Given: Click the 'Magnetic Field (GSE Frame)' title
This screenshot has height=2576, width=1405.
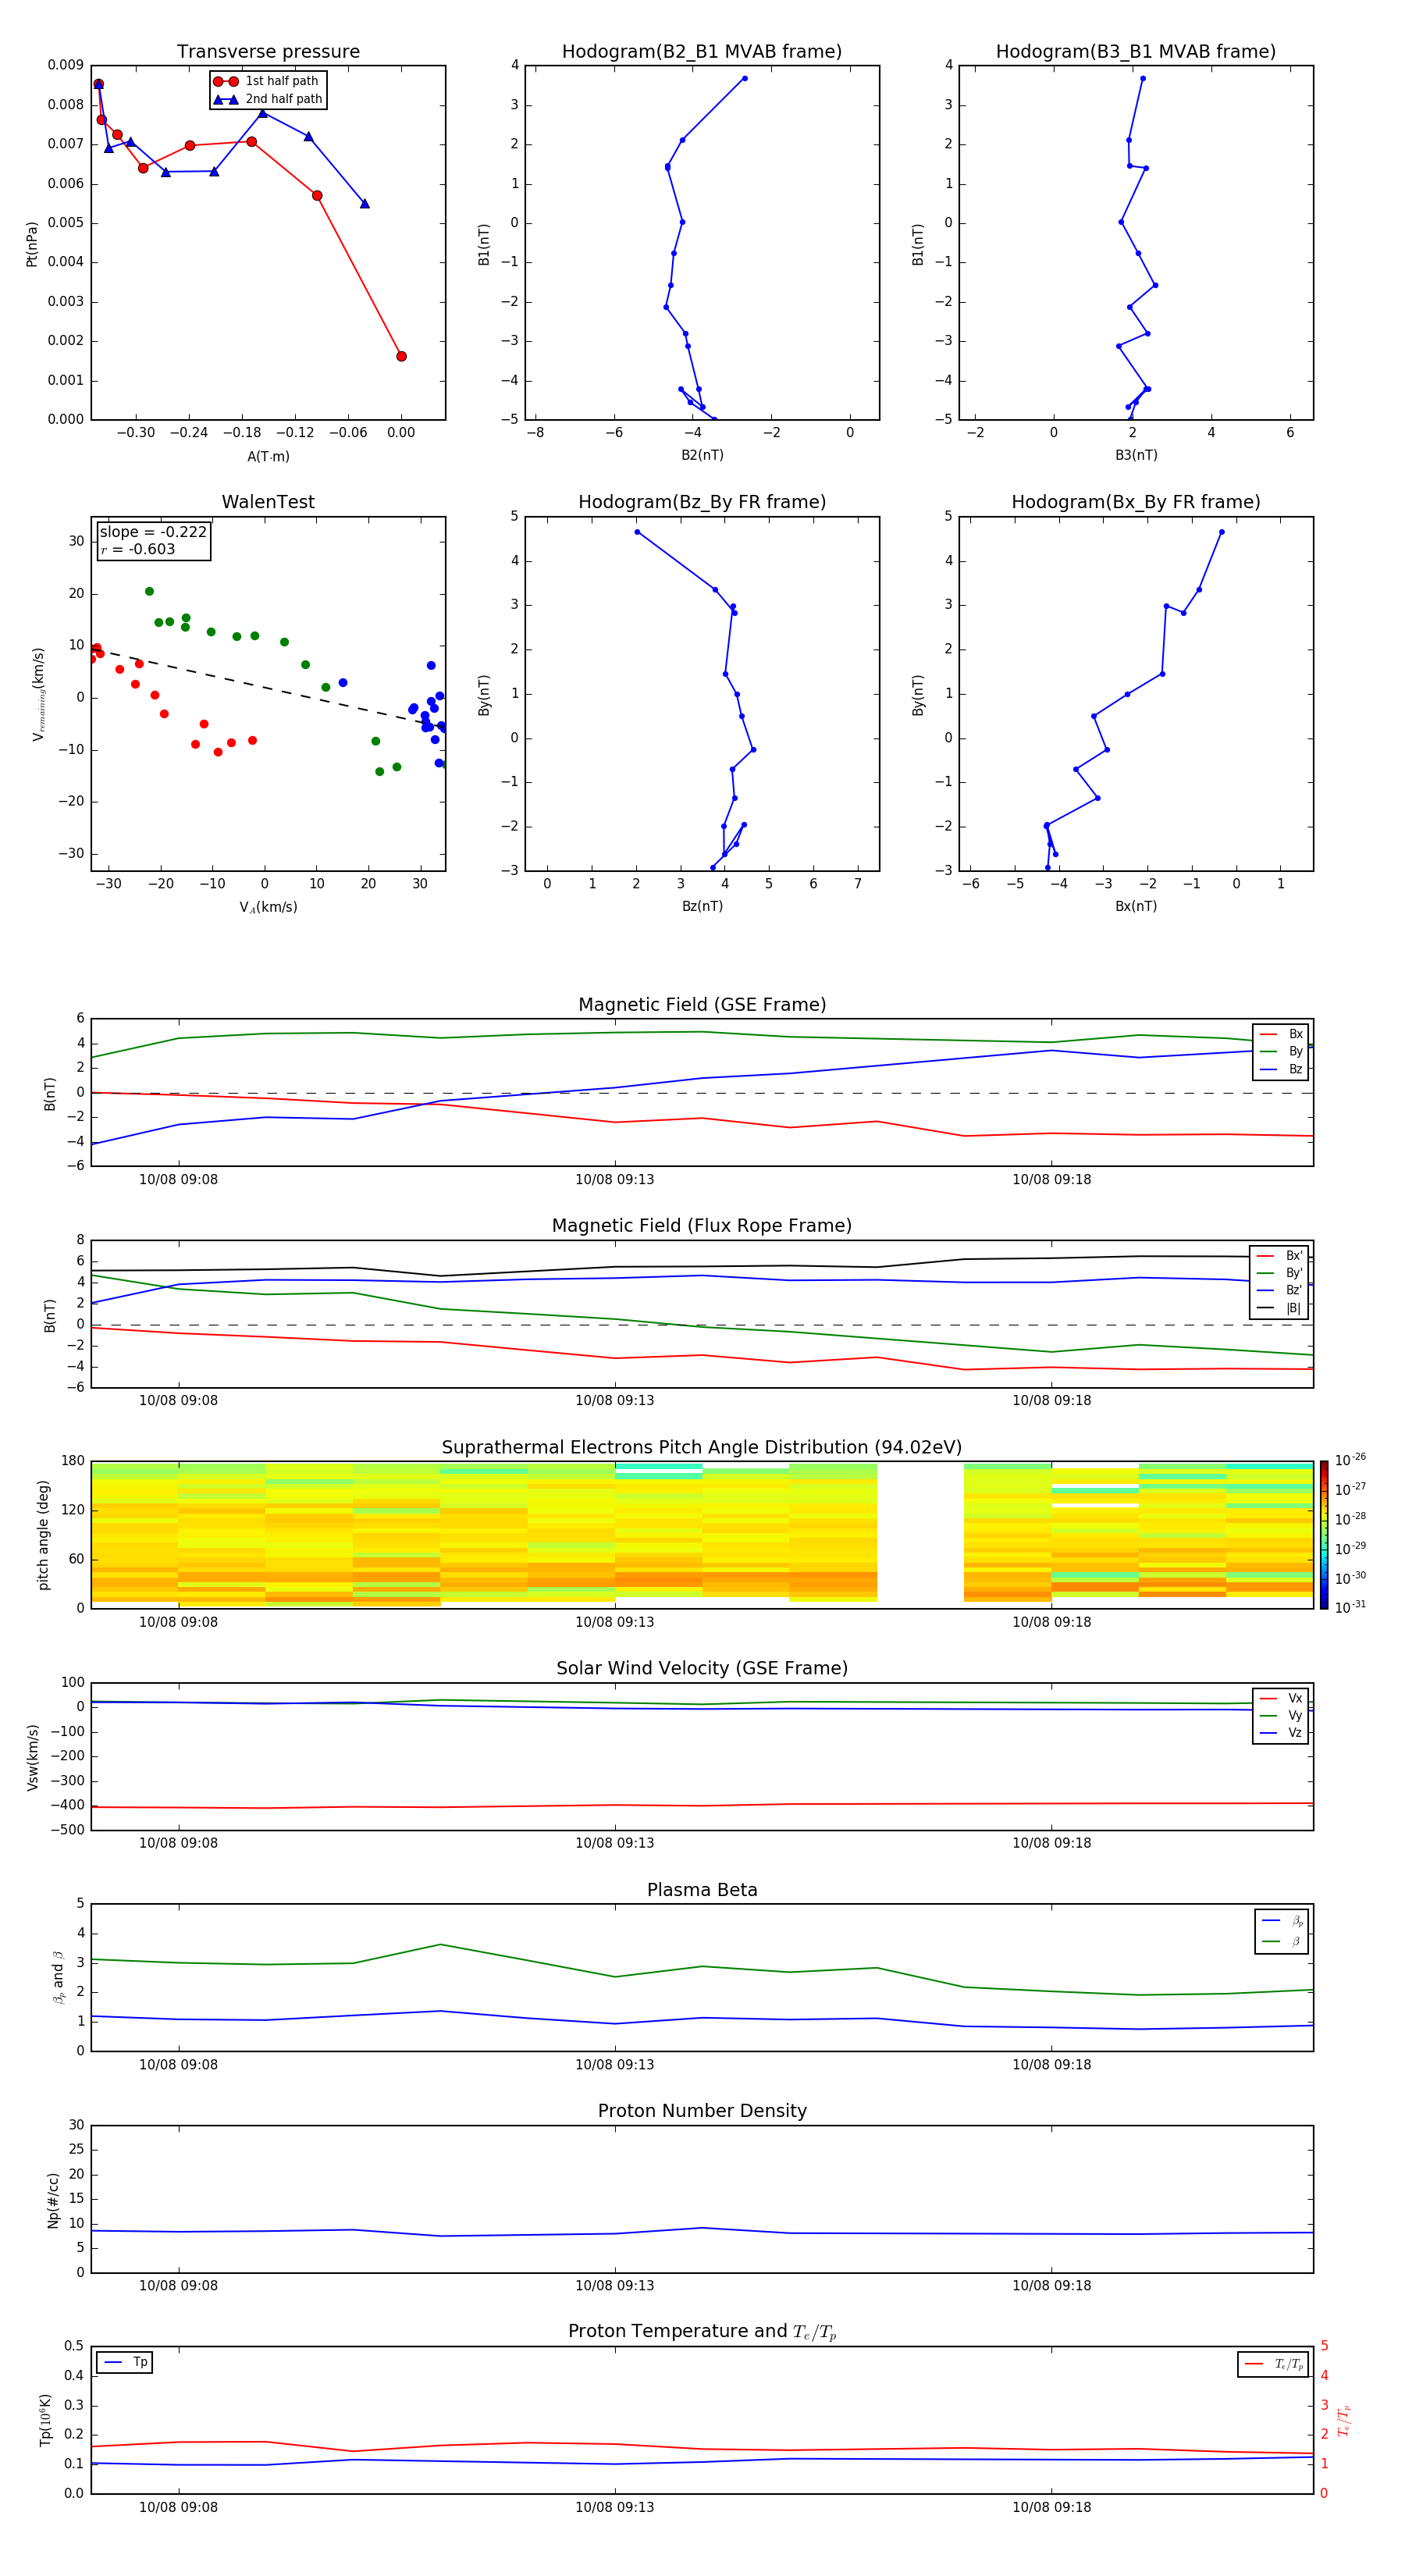Looking at the screenshot, I should [x=702, y=1005].
